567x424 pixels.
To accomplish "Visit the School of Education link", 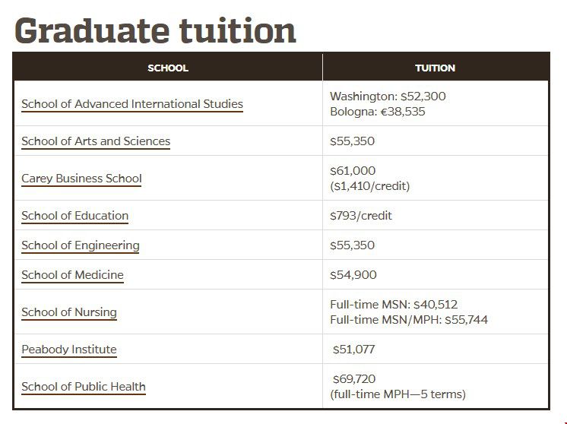I will pos(74,216).
